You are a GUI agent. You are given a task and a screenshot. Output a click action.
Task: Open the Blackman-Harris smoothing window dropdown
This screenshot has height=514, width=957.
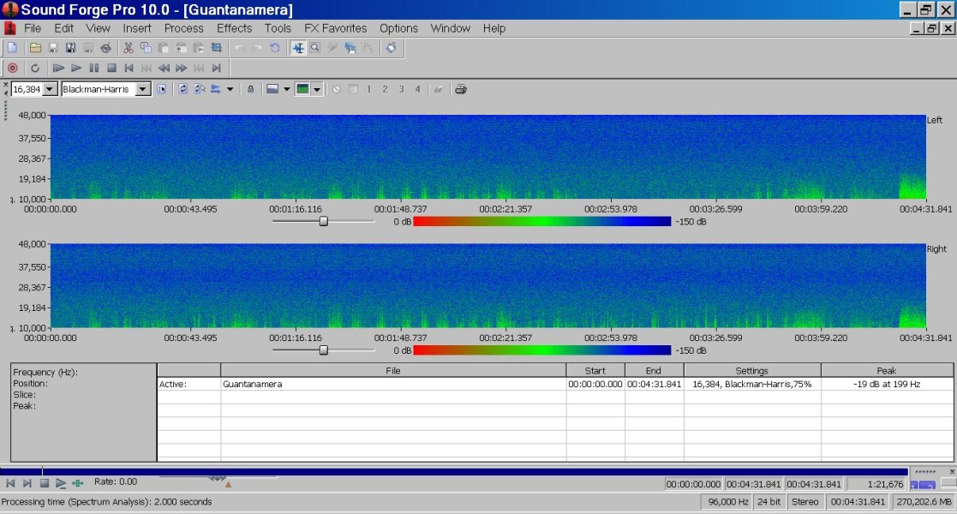click(144, 89)
